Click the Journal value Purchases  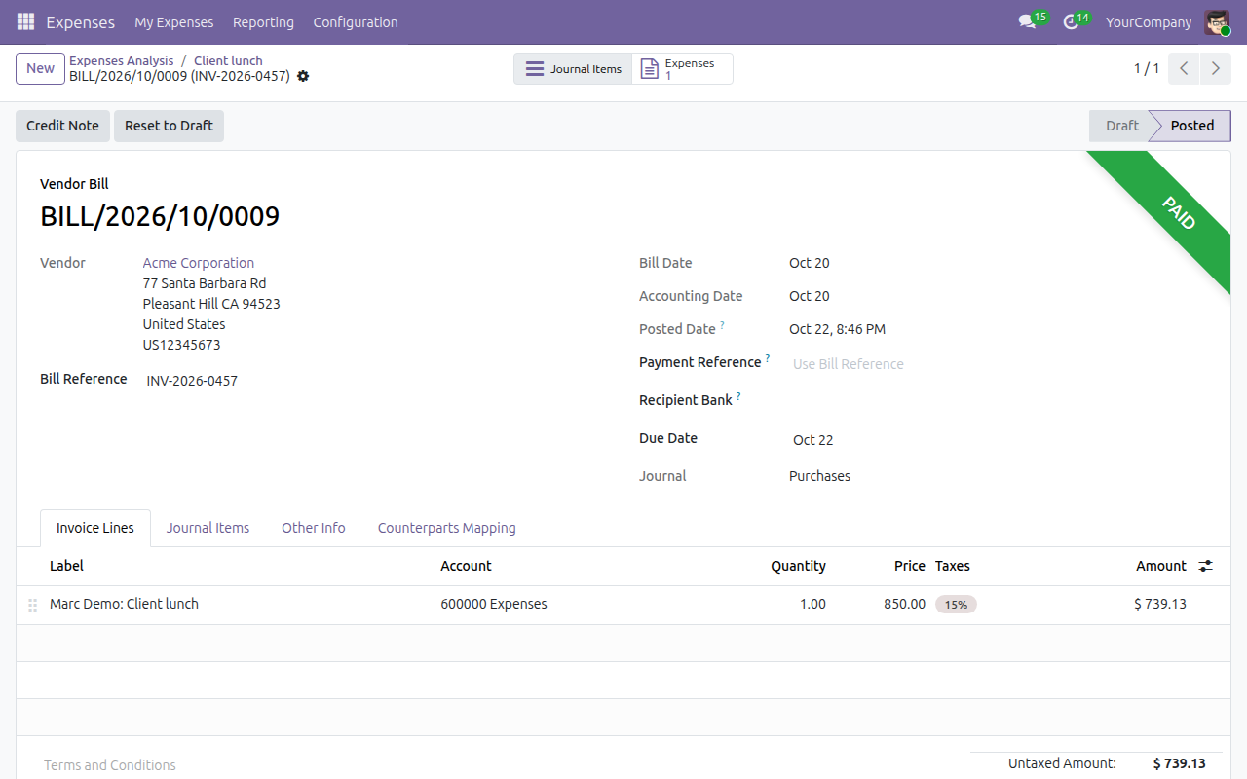click(819, 476)
